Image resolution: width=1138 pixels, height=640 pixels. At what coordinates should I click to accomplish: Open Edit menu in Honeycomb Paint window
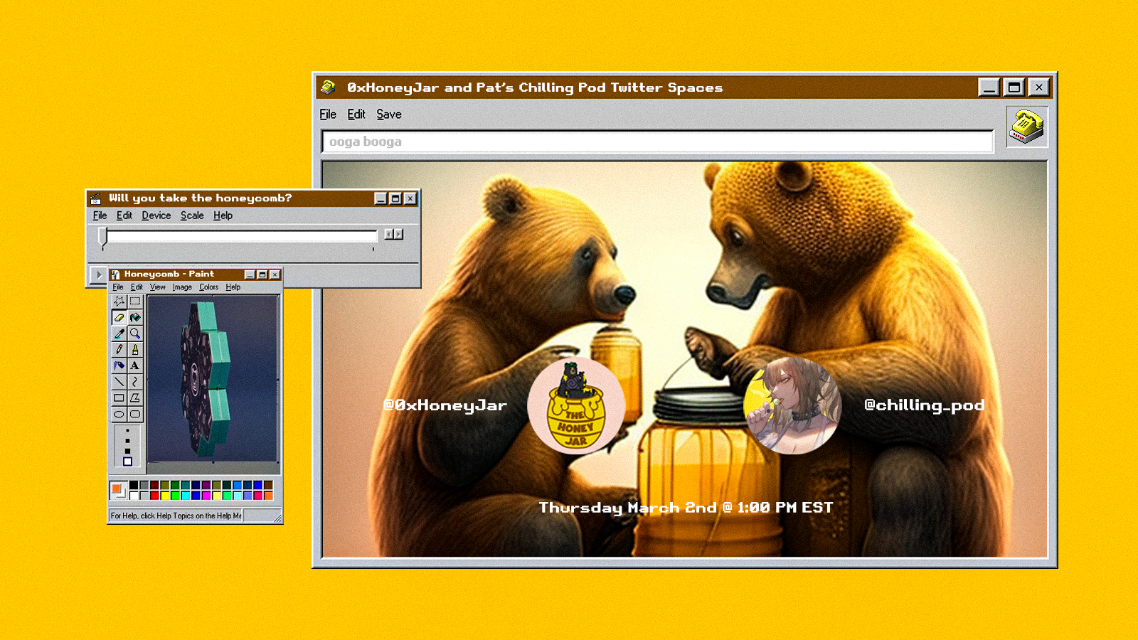(137, 287)
